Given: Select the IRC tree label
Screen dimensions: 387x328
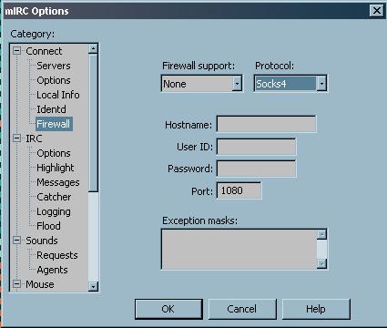Looking at the screenshot, I should click(34, 138).
